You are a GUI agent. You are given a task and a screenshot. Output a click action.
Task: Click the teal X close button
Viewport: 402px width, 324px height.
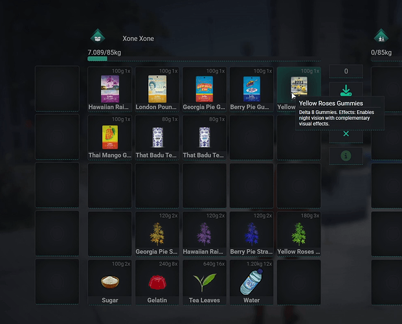346,134
